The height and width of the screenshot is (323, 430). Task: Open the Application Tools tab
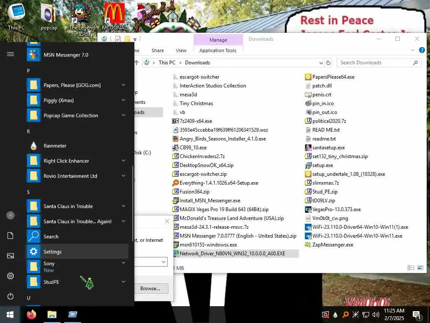pos(218,50)
